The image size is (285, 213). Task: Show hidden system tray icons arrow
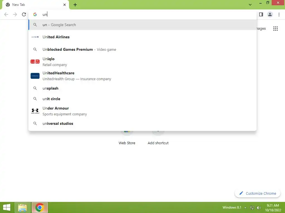pyautogui.click(x=245, y=208)
